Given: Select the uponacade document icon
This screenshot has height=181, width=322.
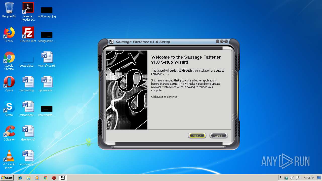Looking at the screenshot, I should tap(47, 84).
